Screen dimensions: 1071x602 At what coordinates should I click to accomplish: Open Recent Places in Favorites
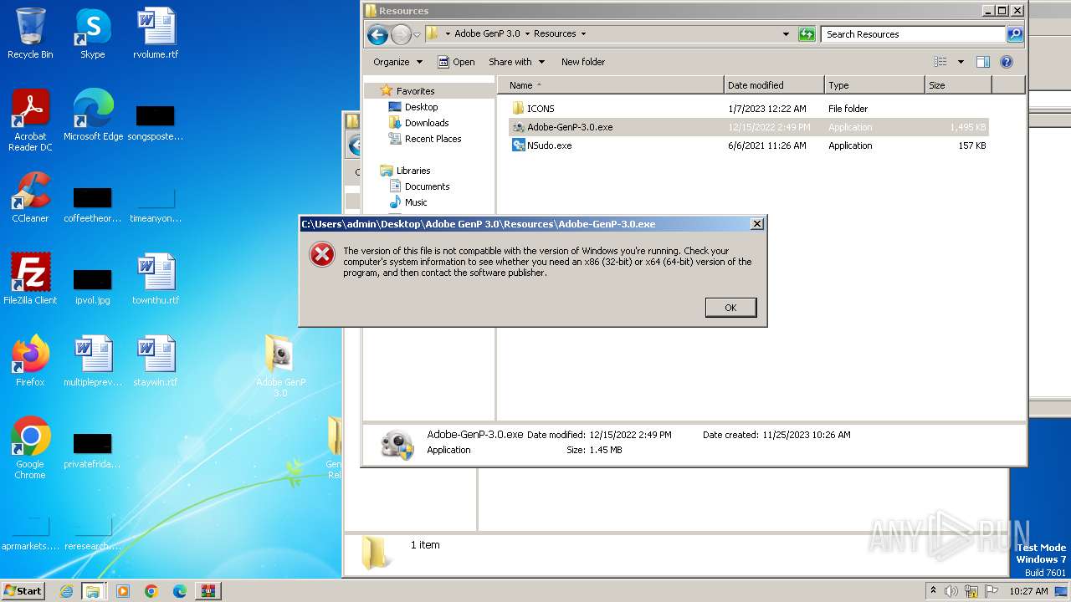[x=433, y=139]
